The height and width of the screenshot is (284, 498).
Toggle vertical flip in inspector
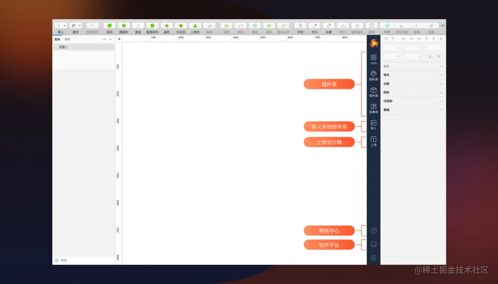pos(439,57)
